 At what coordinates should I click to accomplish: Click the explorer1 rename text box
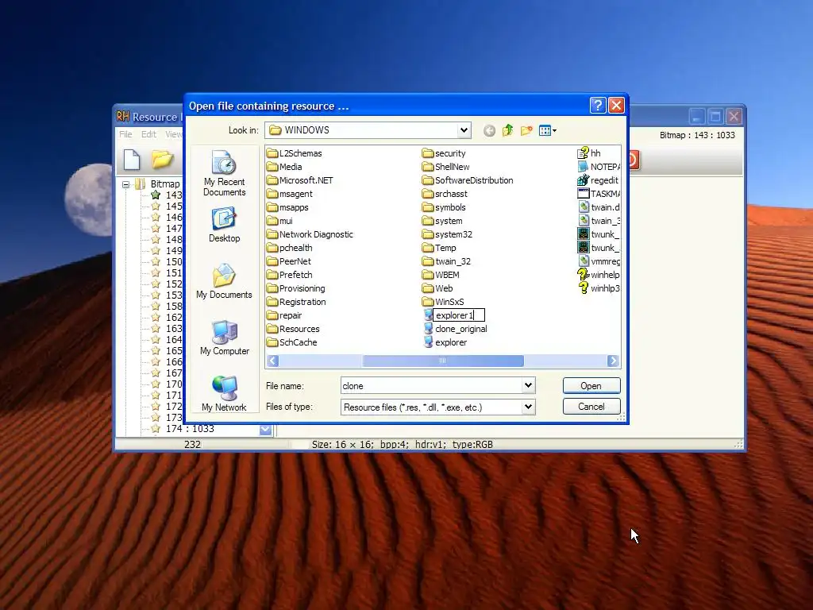(459, 315)
